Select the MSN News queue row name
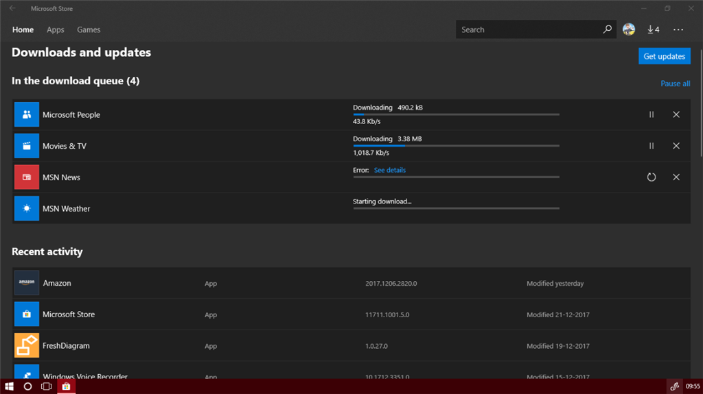 (61, 177)
